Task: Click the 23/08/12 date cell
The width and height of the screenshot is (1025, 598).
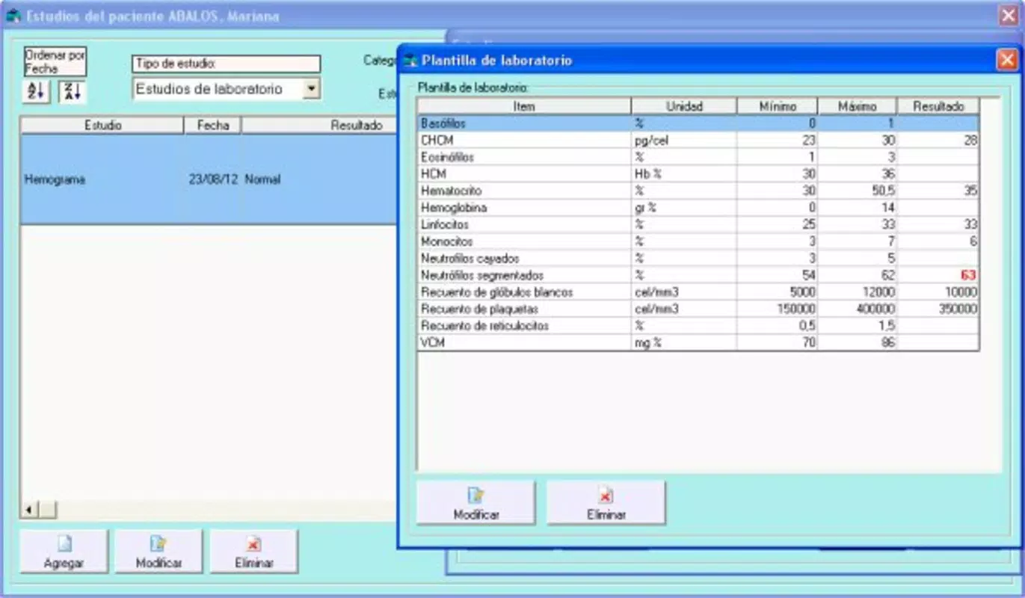Action: tap(213, 179)
